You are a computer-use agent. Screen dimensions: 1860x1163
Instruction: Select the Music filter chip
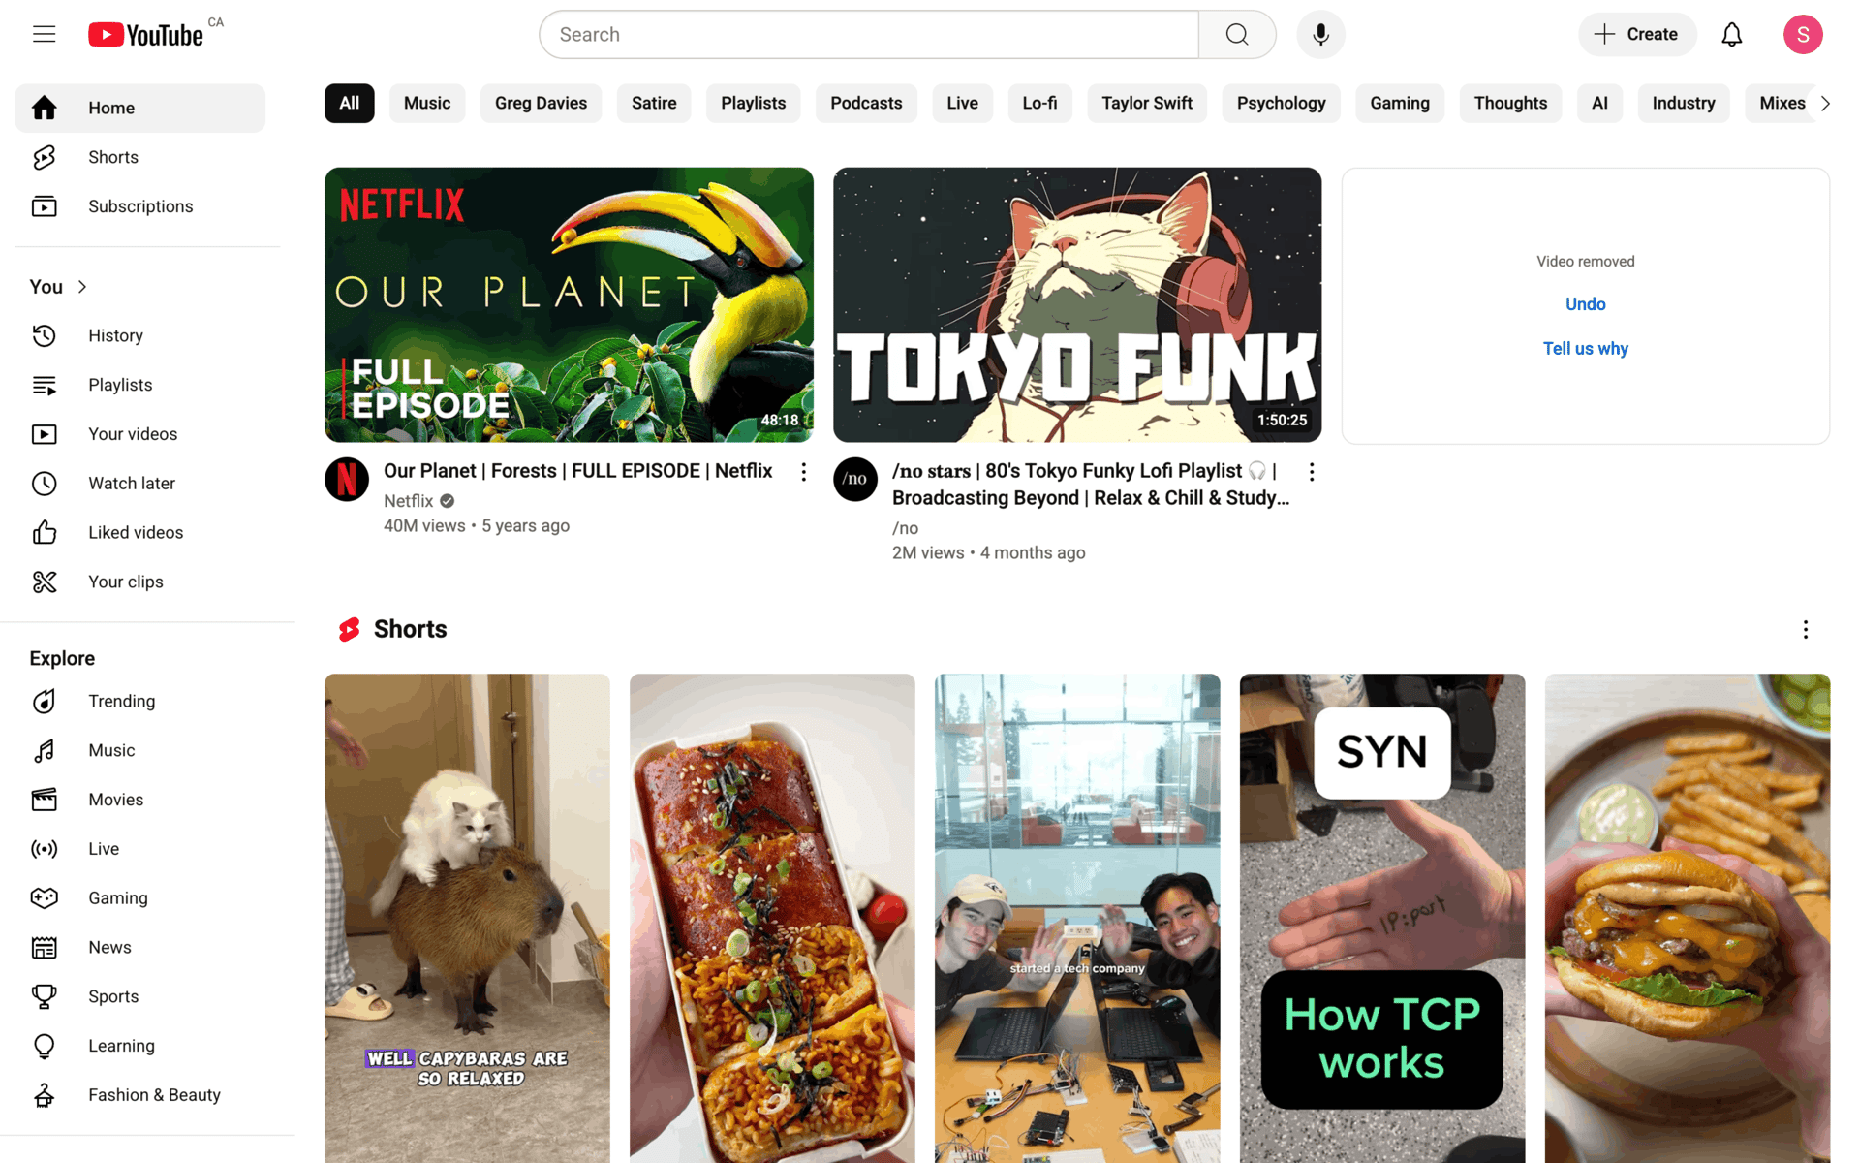coord(427,104)
